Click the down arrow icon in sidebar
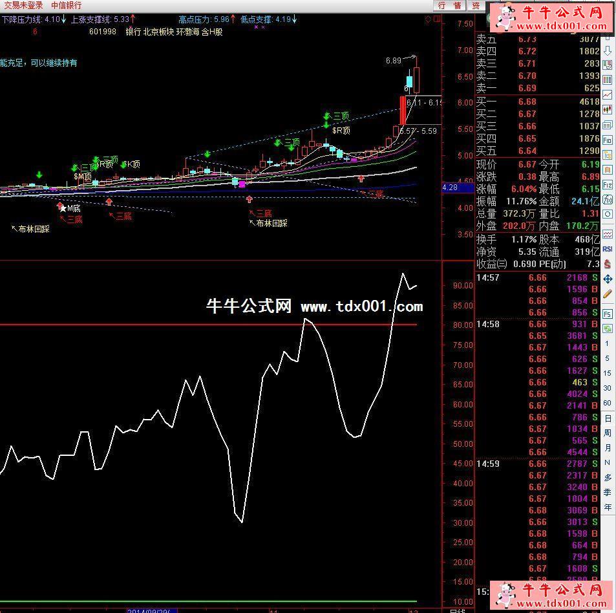This screenshot has height=613, width=616. (x=608, y=50)
